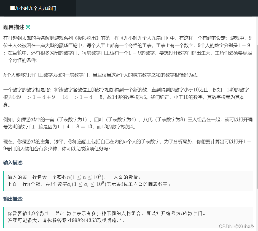This screenshot has height=231, width=258.
Task: Select the 输入描述: heading
Action: (x=13, y=162)
